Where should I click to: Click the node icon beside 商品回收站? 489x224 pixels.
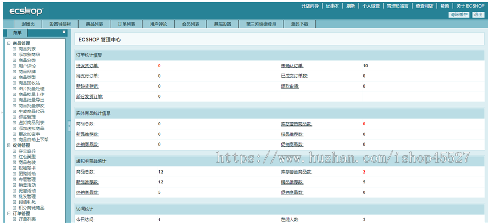(14, 83)
